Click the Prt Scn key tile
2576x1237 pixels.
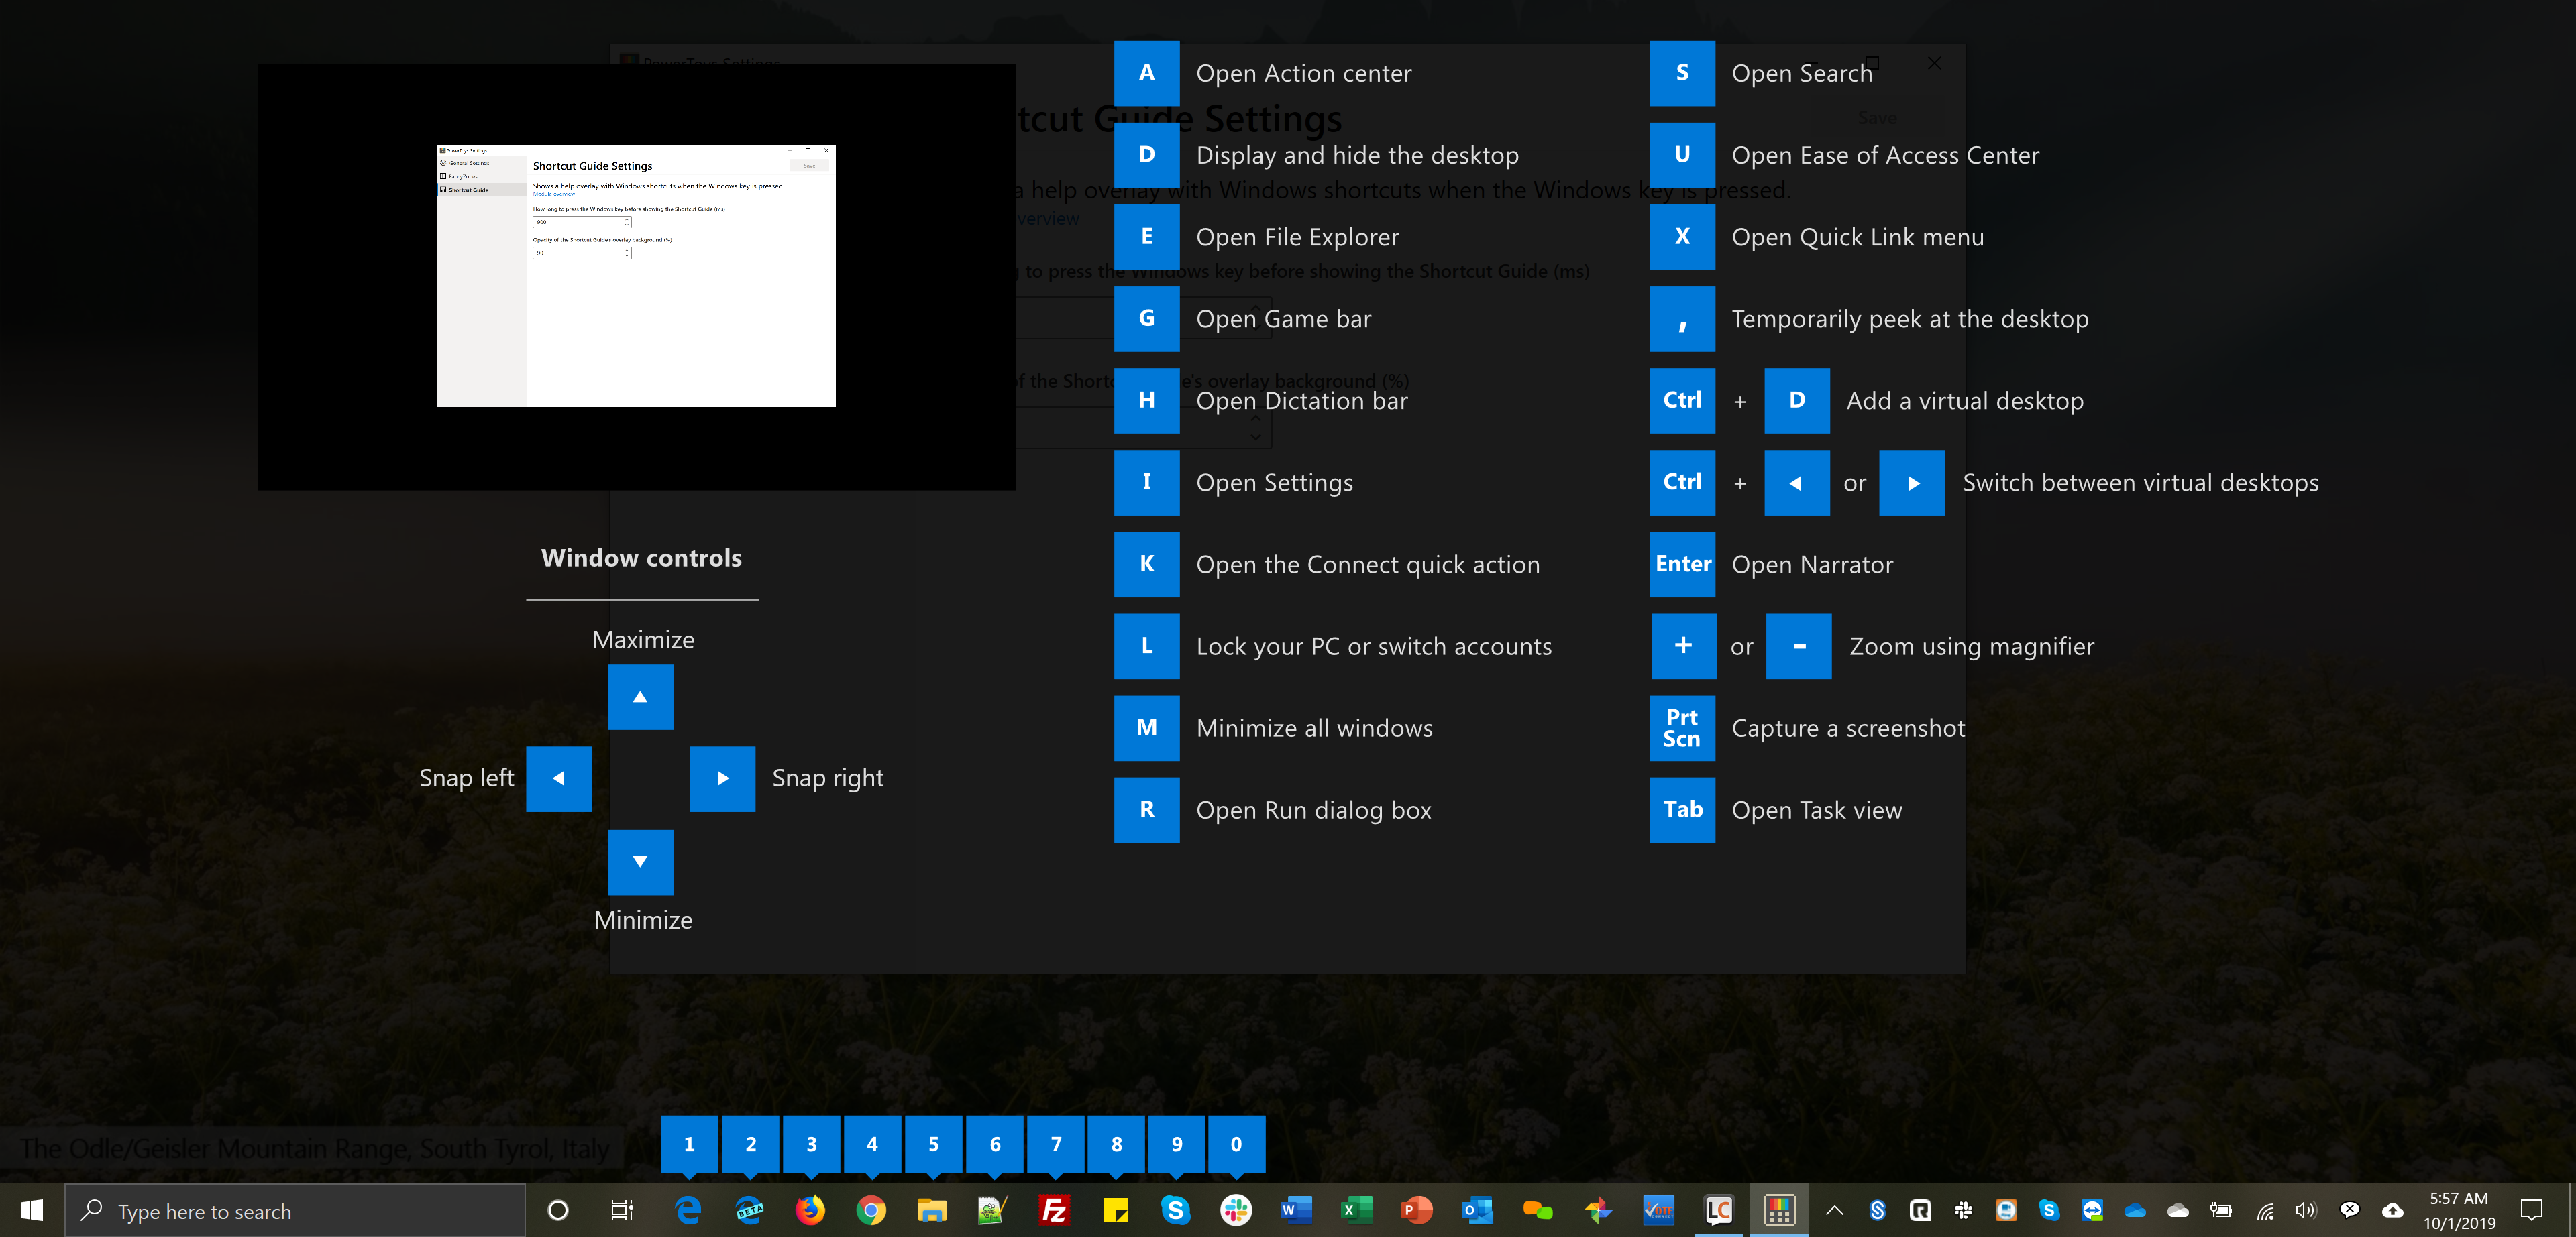1682,728
